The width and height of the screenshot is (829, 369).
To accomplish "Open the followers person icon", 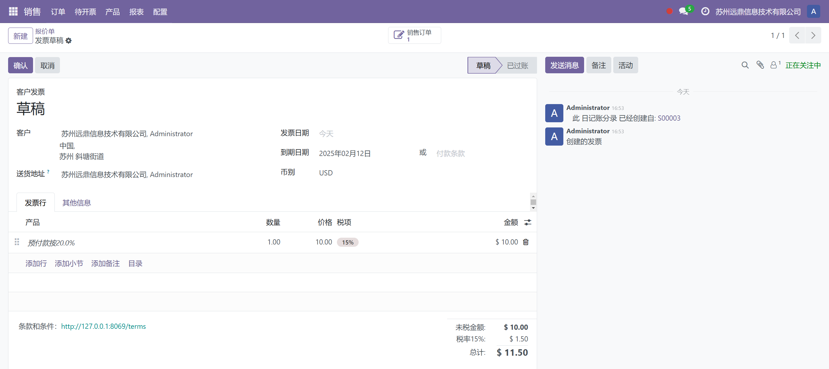I will tap(774, 65).
